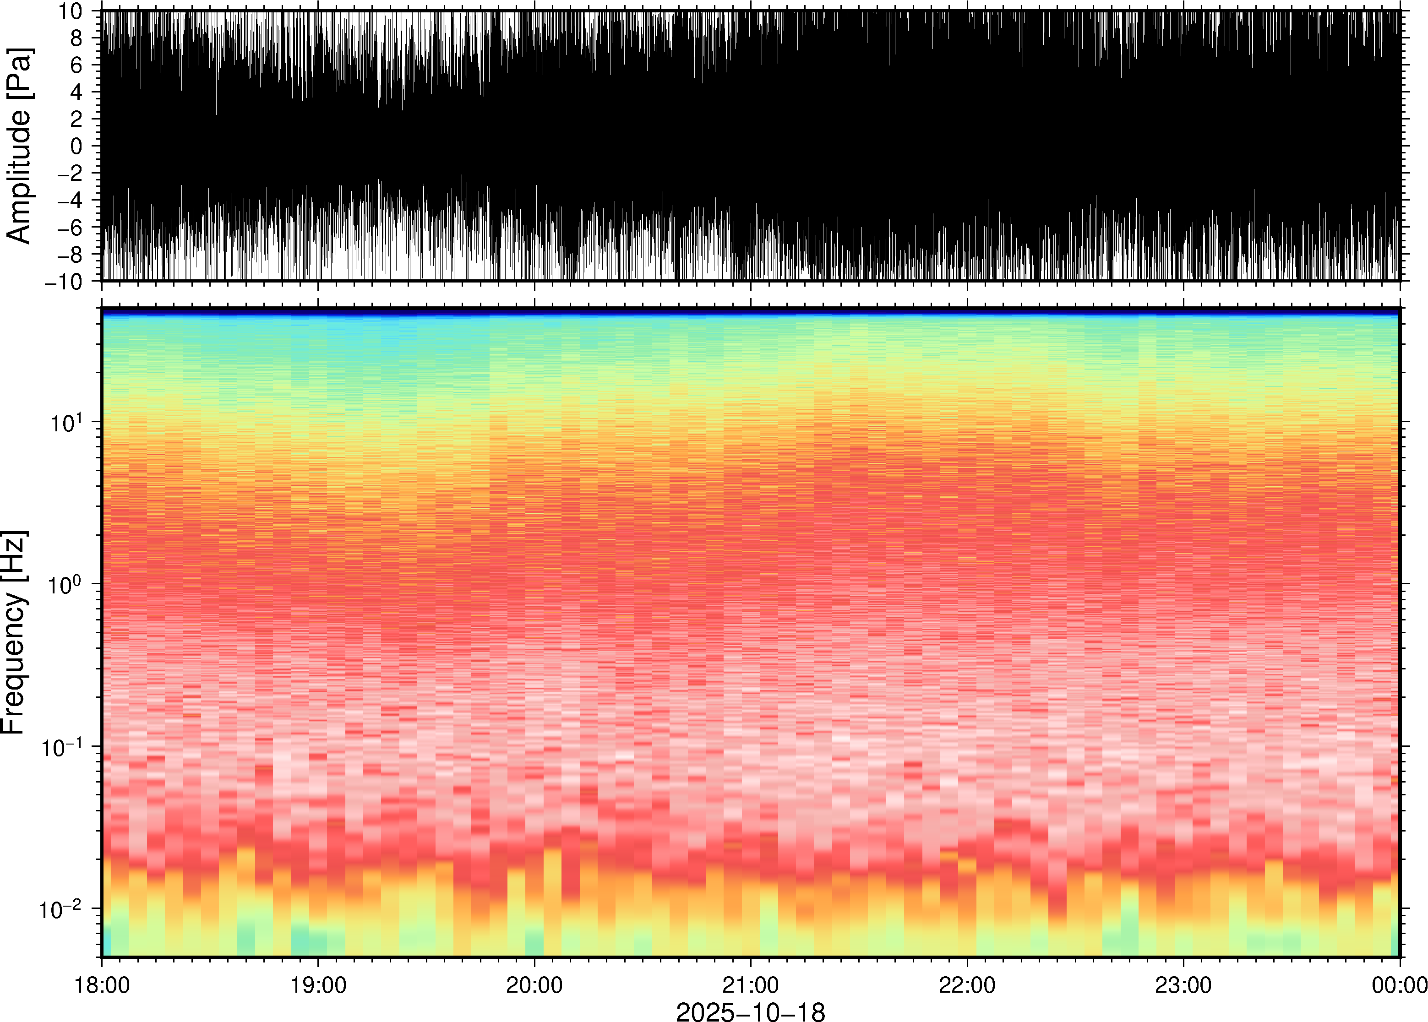Click the 20:00 time tick label
Screen dimensions: 1428x1022
point(534,985)
